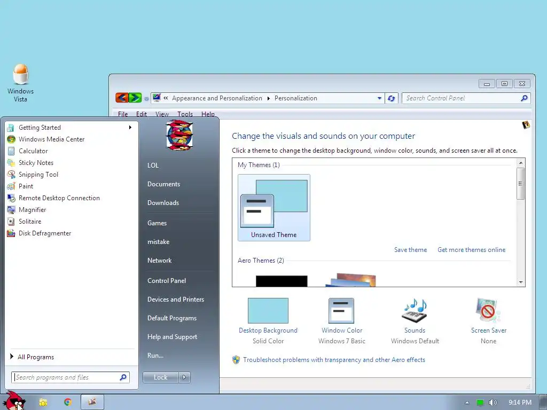This screenshot has height=410, width=547.
Task: Click the breadcrumb arrow after Appearance and Personalization
Action: [268, 98]
